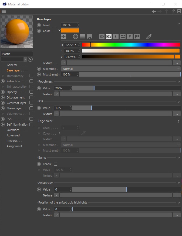The height and width of the screenshot is (236, 182).
Task: Click the material picker arrow icon
Action: coord(30,59)
